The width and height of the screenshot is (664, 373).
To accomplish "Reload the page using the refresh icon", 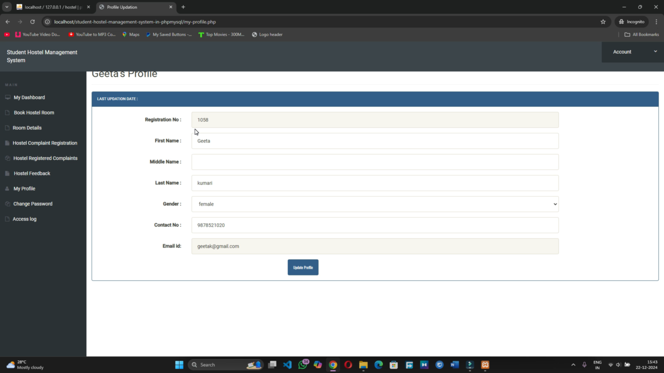I will 32,22.
